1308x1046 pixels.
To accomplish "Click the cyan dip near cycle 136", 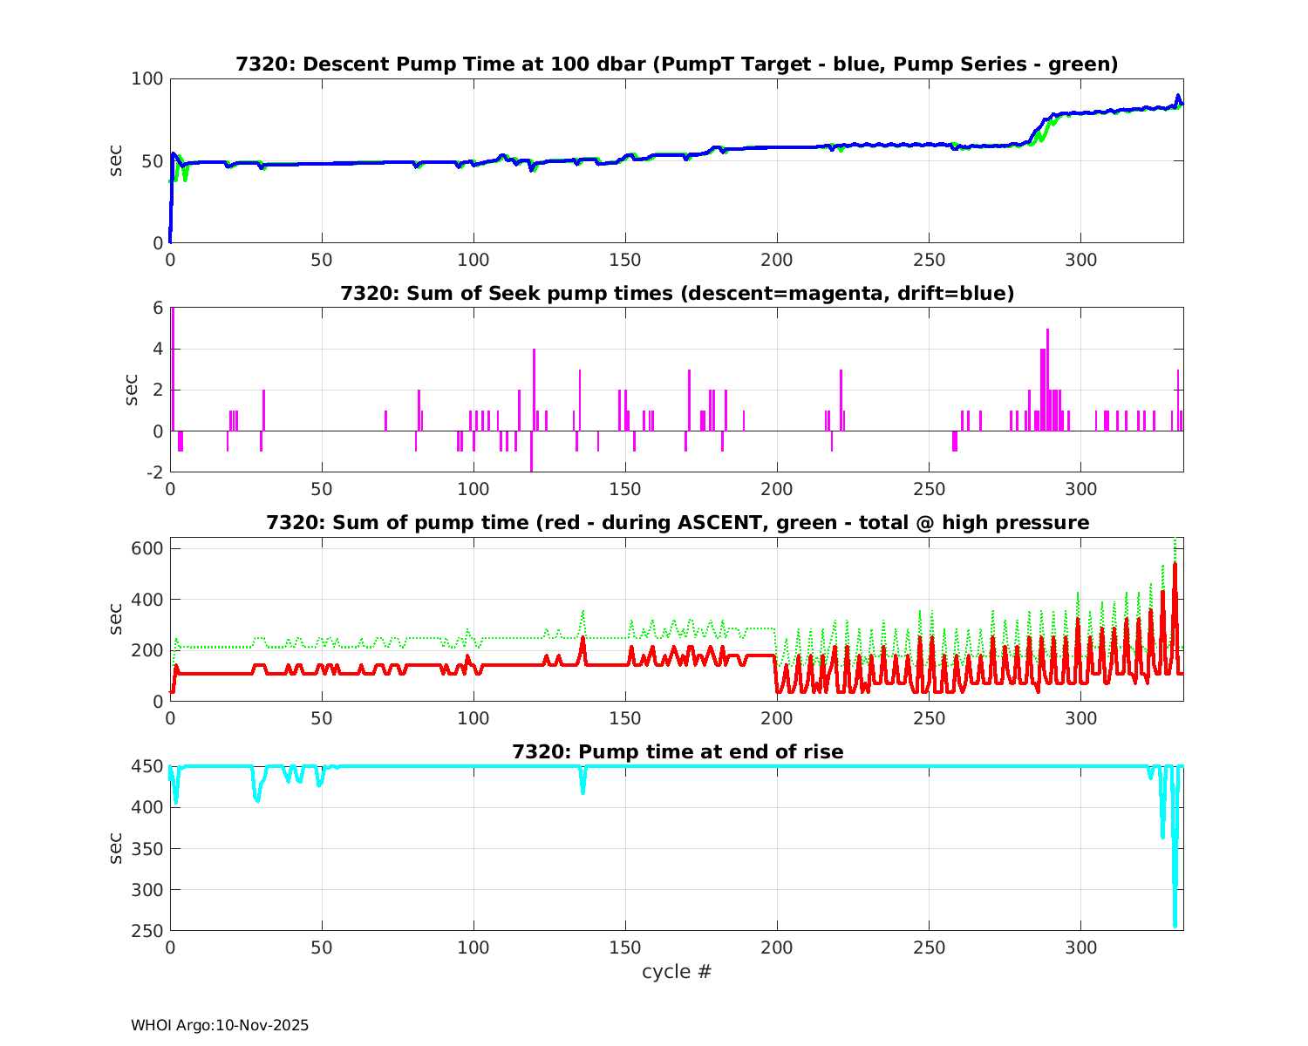I will pyautogui.click(x=582, y=789).
